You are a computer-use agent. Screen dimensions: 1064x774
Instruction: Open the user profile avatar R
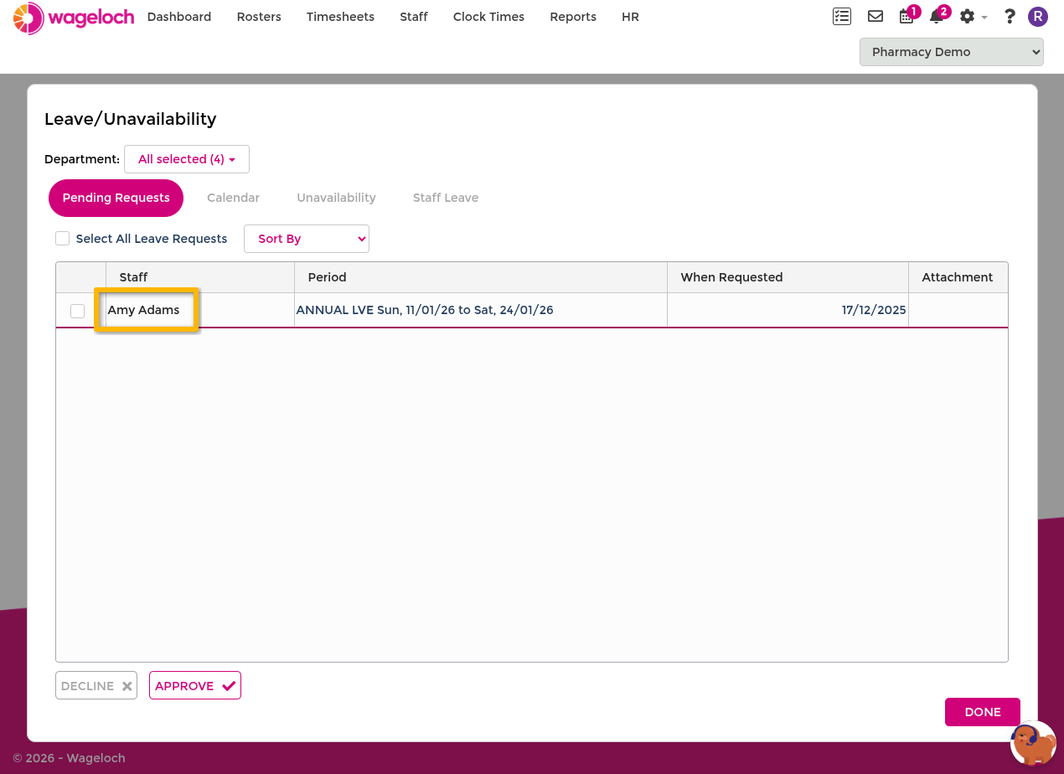tap(1038, 16)
